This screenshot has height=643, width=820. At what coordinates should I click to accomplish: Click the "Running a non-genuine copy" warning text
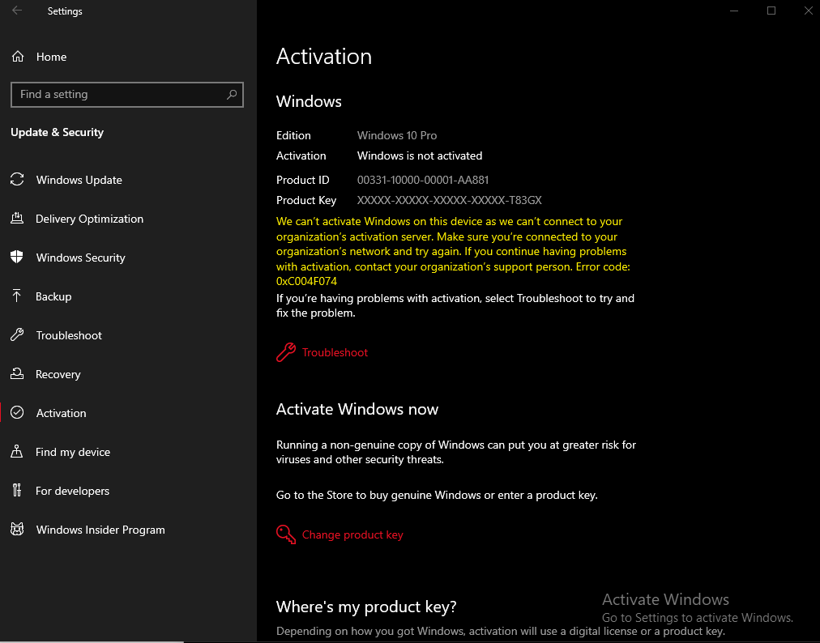[x=456, y=452]
